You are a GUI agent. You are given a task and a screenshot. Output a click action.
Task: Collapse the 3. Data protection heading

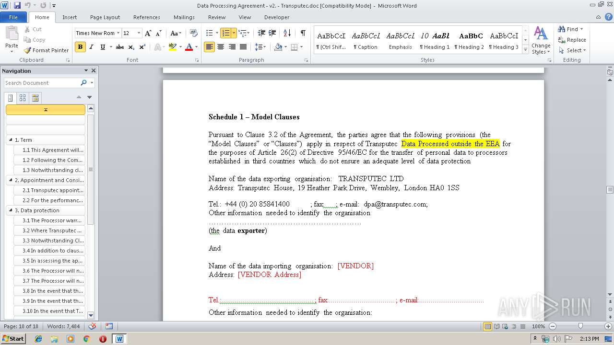click(11, 210)
